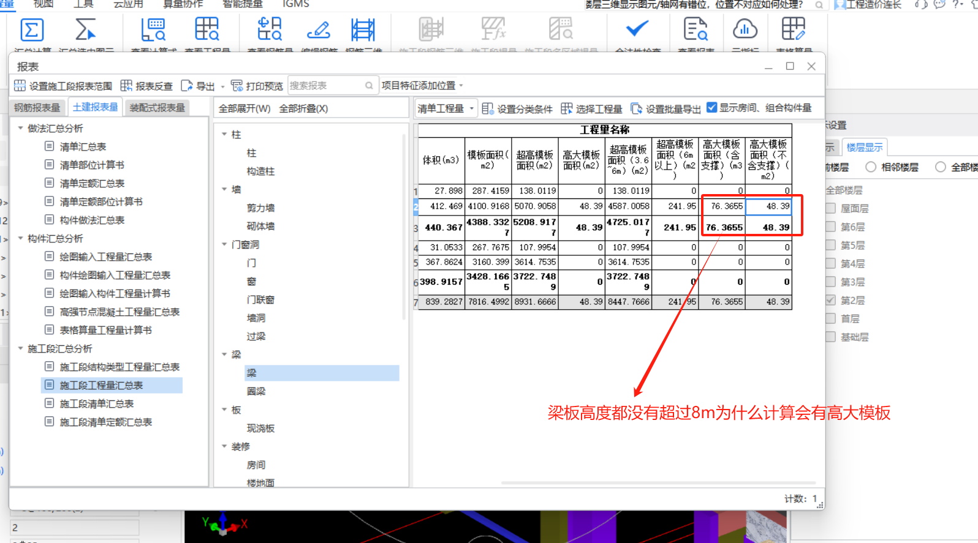This screenshot has width=978, height=543.
Task: Switch to the 土建报表量 tab
Action: (x=95, y=107)
